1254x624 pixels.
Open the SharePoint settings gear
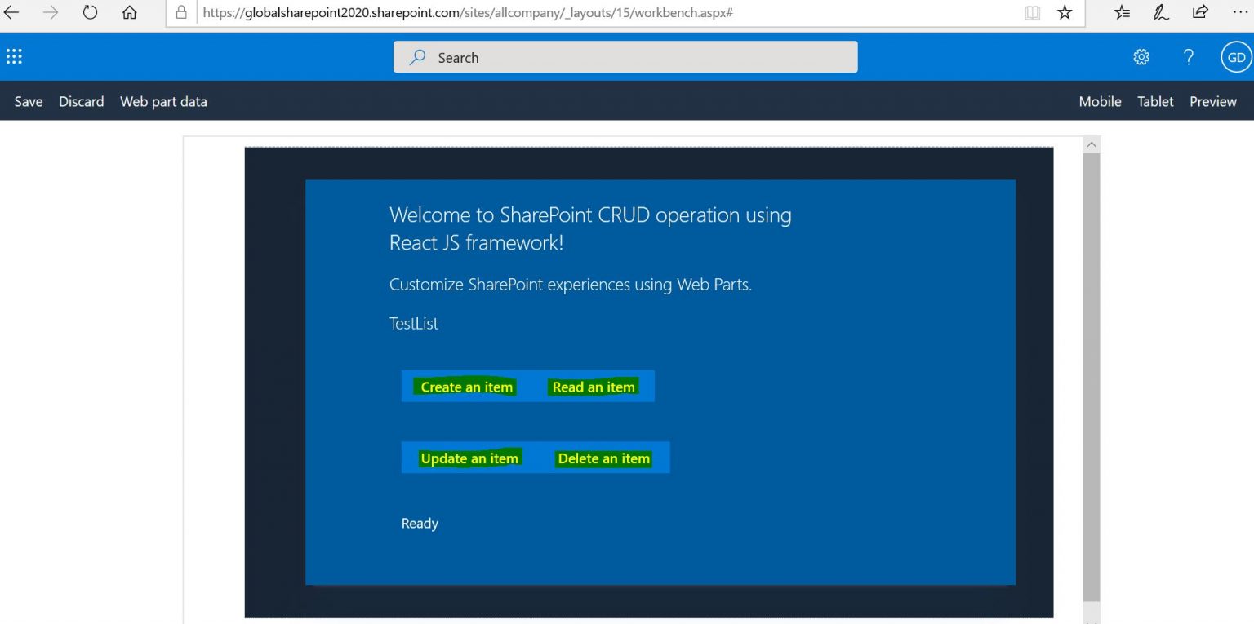pos(1141,56)
